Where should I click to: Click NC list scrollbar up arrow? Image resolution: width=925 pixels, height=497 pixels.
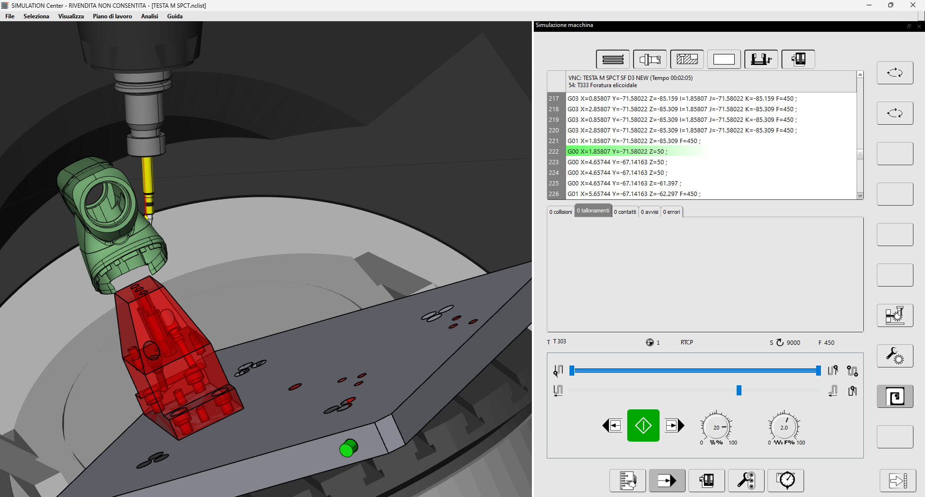860,75
